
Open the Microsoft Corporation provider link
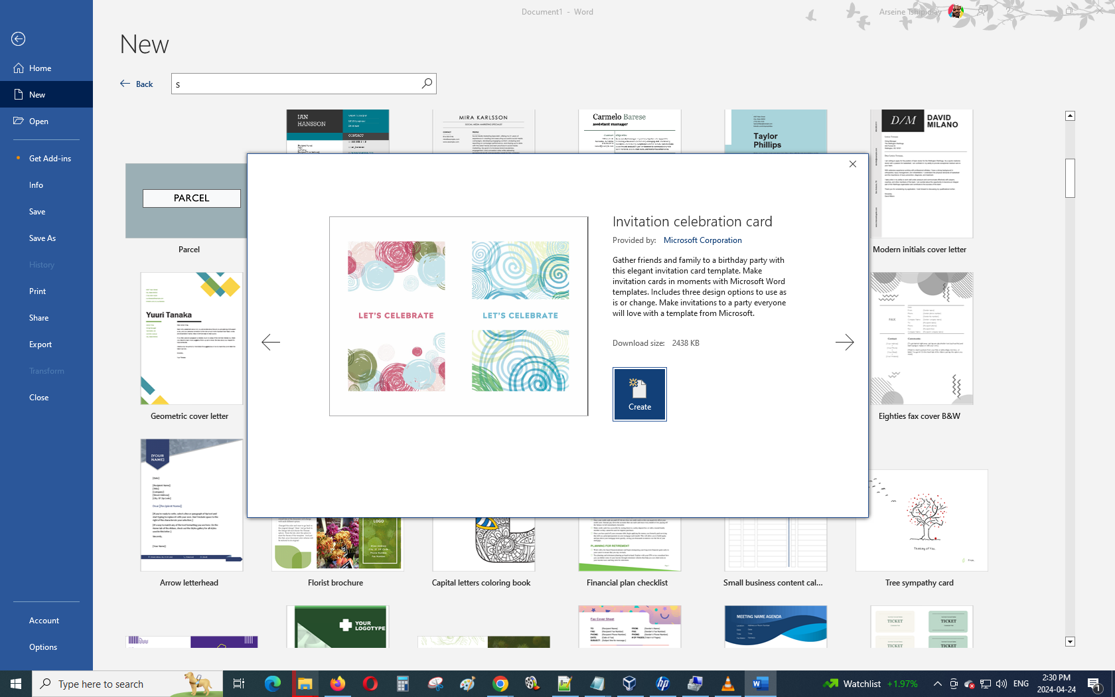(702, 240)
